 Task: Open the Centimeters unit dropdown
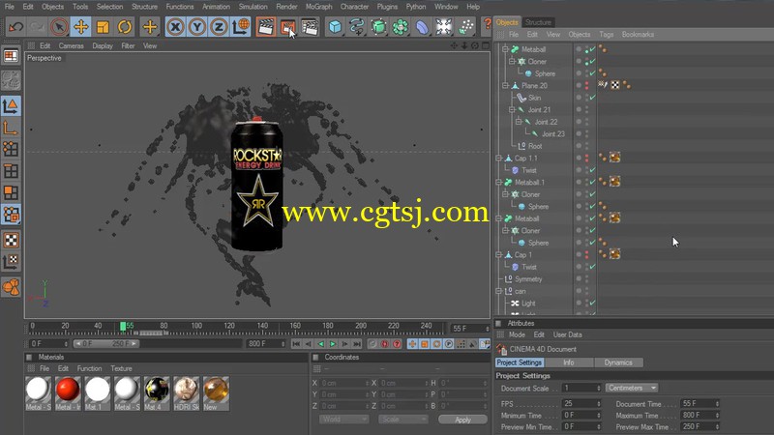pyautogui.click(x=632, y=389)
